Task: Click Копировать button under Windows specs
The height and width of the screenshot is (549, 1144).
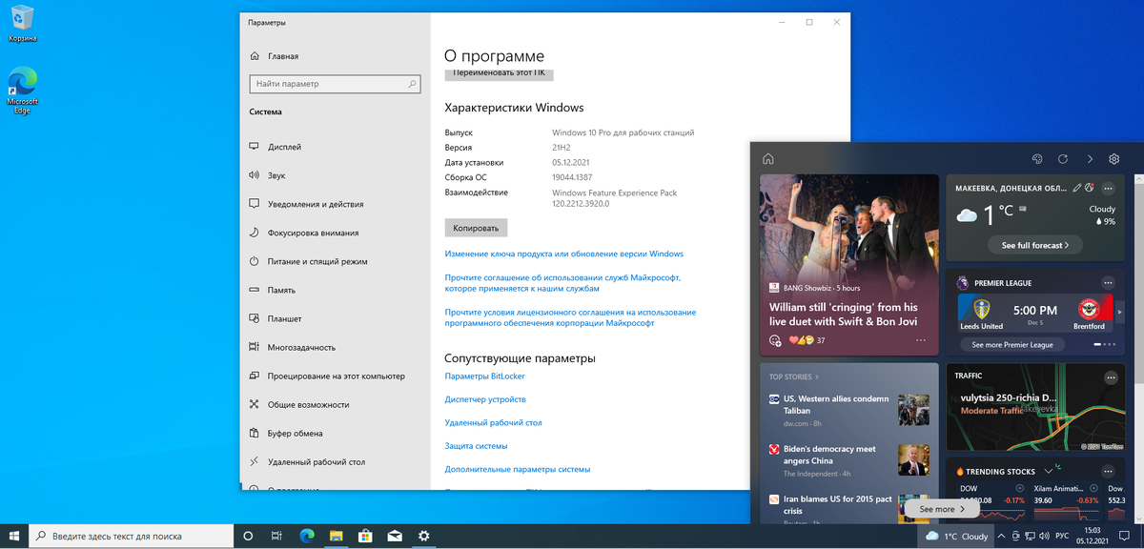Action: [476, 228]
